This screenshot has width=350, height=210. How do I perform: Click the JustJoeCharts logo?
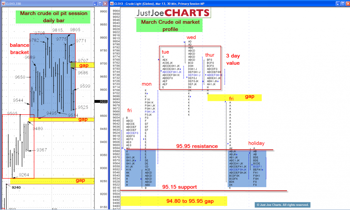[x=173, y=13]
